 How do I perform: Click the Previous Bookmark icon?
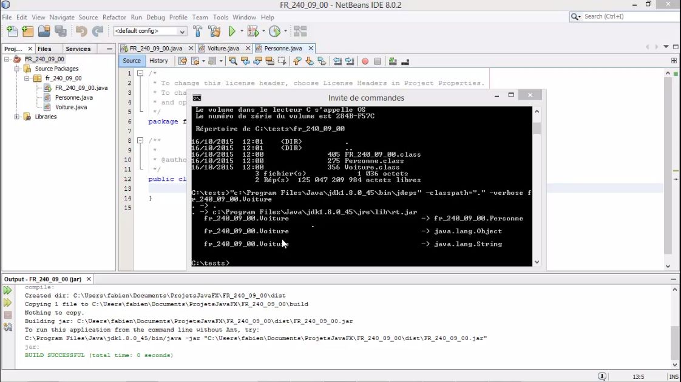click(x=297, y=61)
